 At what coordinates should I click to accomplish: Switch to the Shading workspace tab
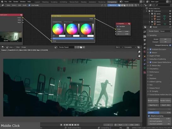pyautogui.click(x=84, y=2)
